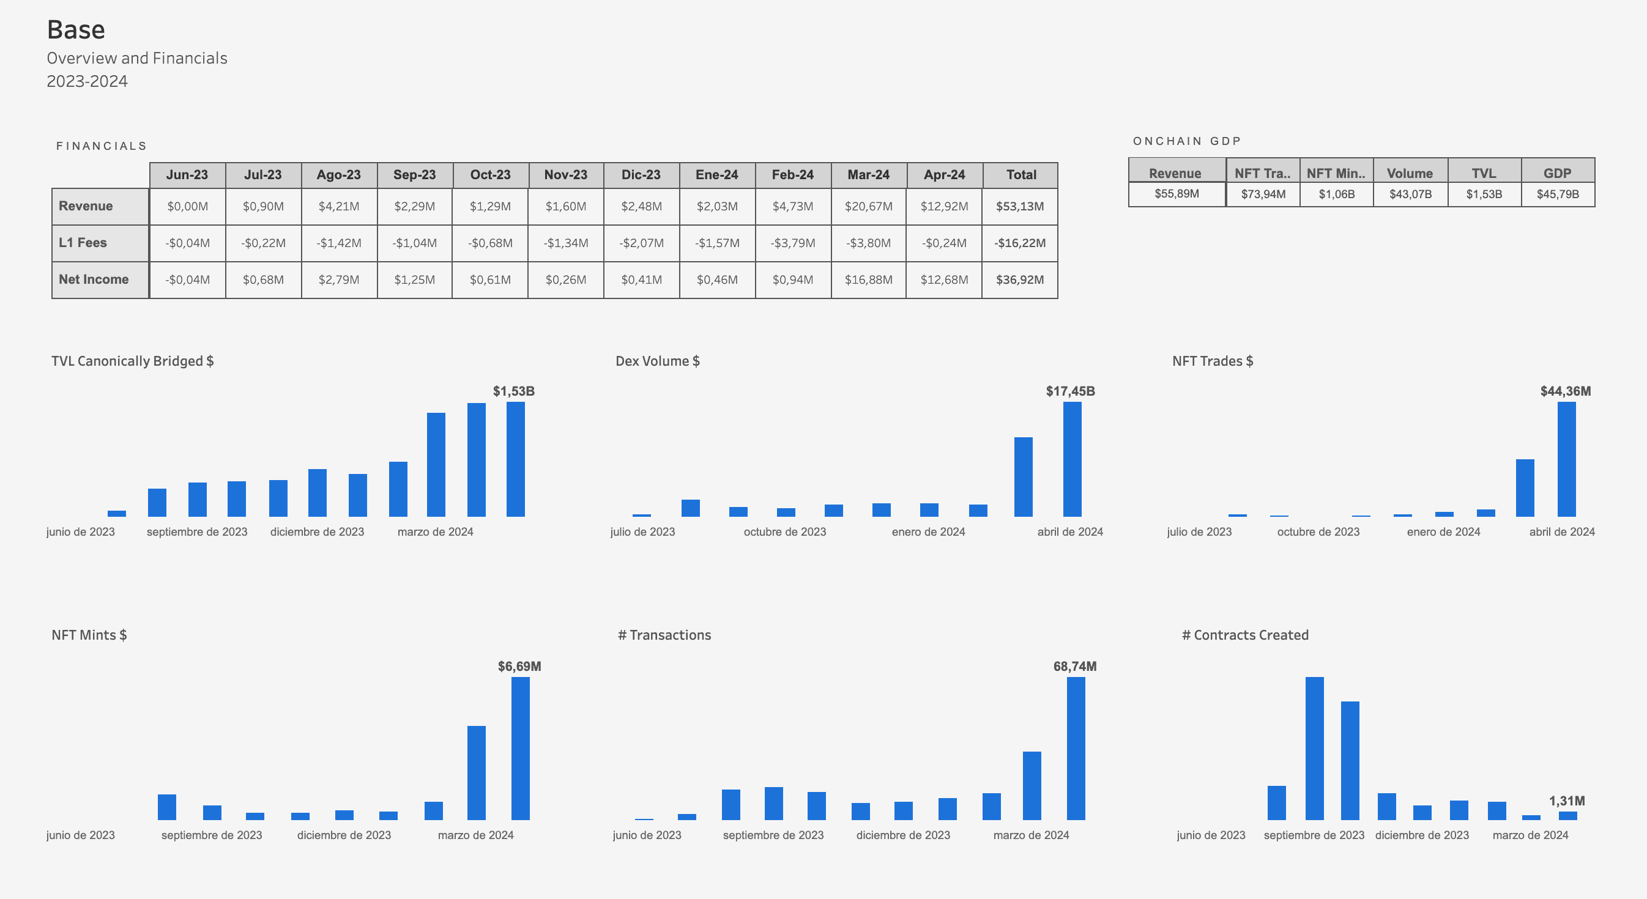
Task: Click the TVL value $1,53B in GDP table
Action: (x=1484, y=194)
